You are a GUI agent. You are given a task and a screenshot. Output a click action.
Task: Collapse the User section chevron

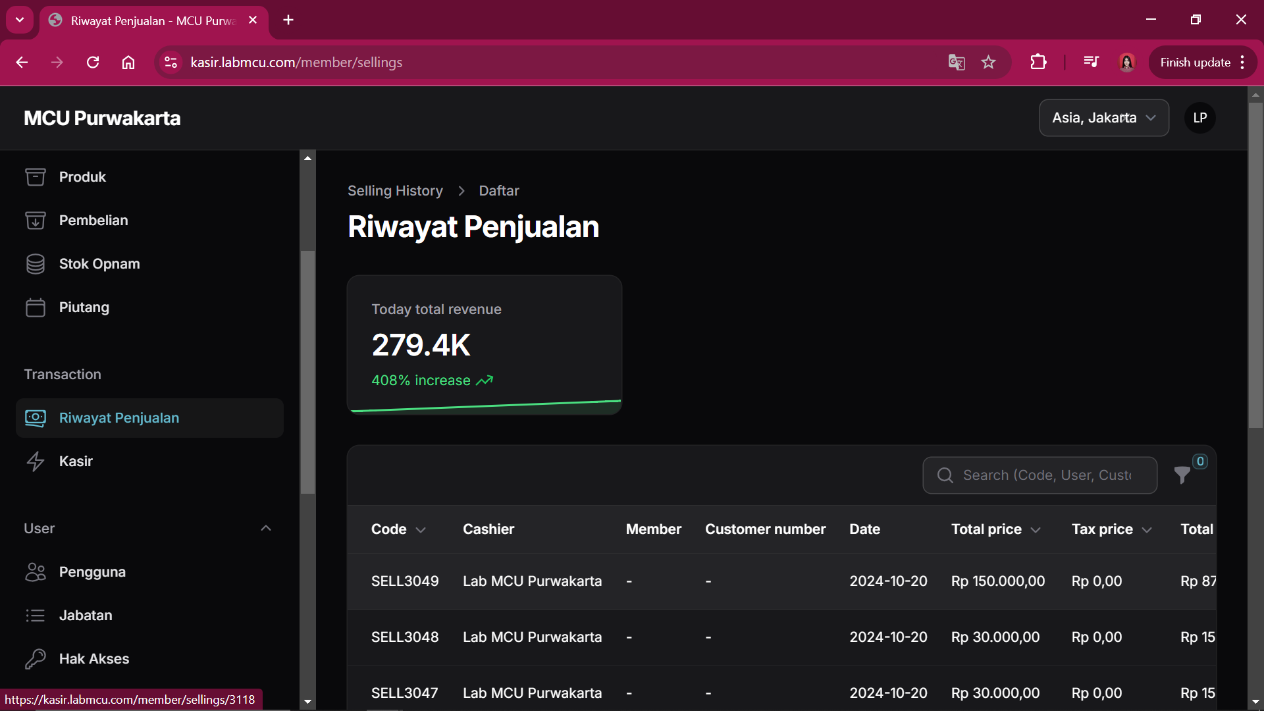tap(266, 529)
